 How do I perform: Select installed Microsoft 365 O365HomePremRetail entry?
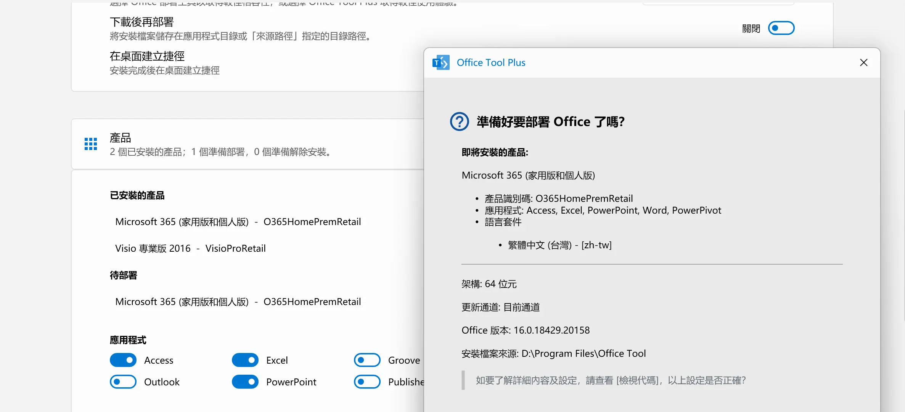point(238,222)
